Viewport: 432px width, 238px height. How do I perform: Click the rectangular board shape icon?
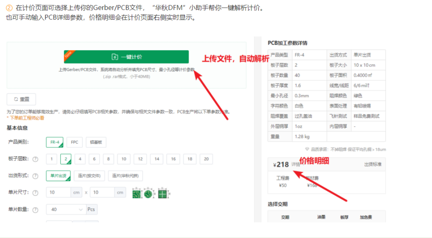(x=136, y=194)
